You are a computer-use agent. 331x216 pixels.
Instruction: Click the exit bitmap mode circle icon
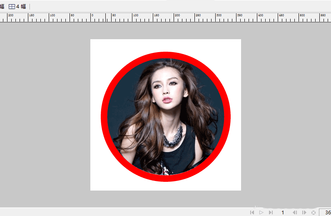coord(314,213)
